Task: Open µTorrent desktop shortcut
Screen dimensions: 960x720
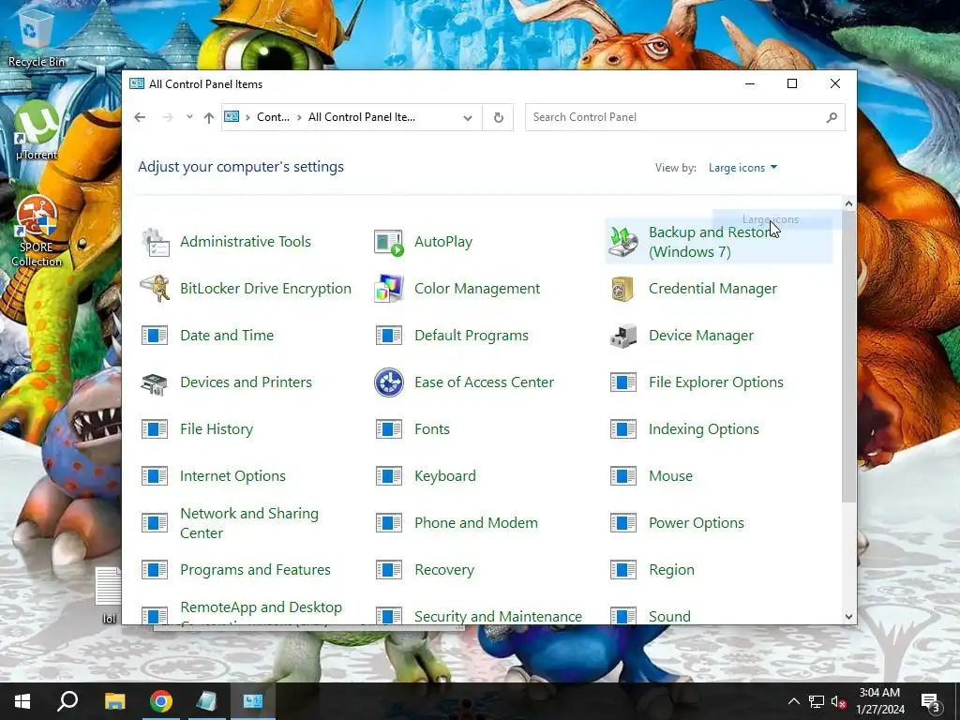Action: coord(37,130)
